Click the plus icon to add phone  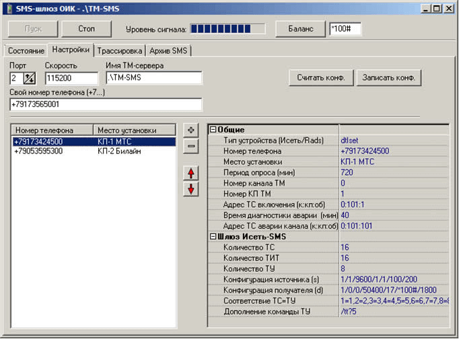(x=190, y=130)
